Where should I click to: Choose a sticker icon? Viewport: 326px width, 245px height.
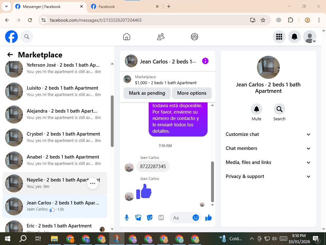pyautogui.click(x=150, y=218)
